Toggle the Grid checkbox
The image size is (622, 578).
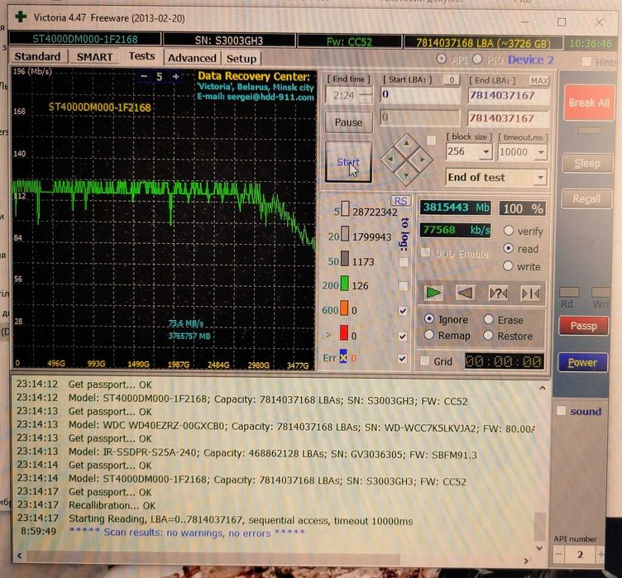click(424, 361)
